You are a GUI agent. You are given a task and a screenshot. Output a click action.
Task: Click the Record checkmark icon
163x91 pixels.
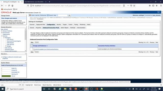pos(48,15)
